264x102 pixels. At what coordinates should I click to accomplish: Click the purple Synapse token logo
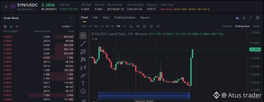13,7
